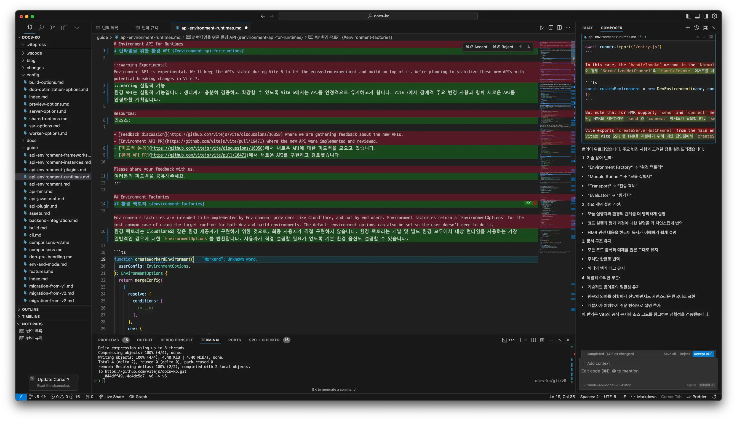Viewport: 737px width, 421px height.
Task: Toggle the secondary sidebar layout icon
Action: pyautogui.click(x=706, y=16)
